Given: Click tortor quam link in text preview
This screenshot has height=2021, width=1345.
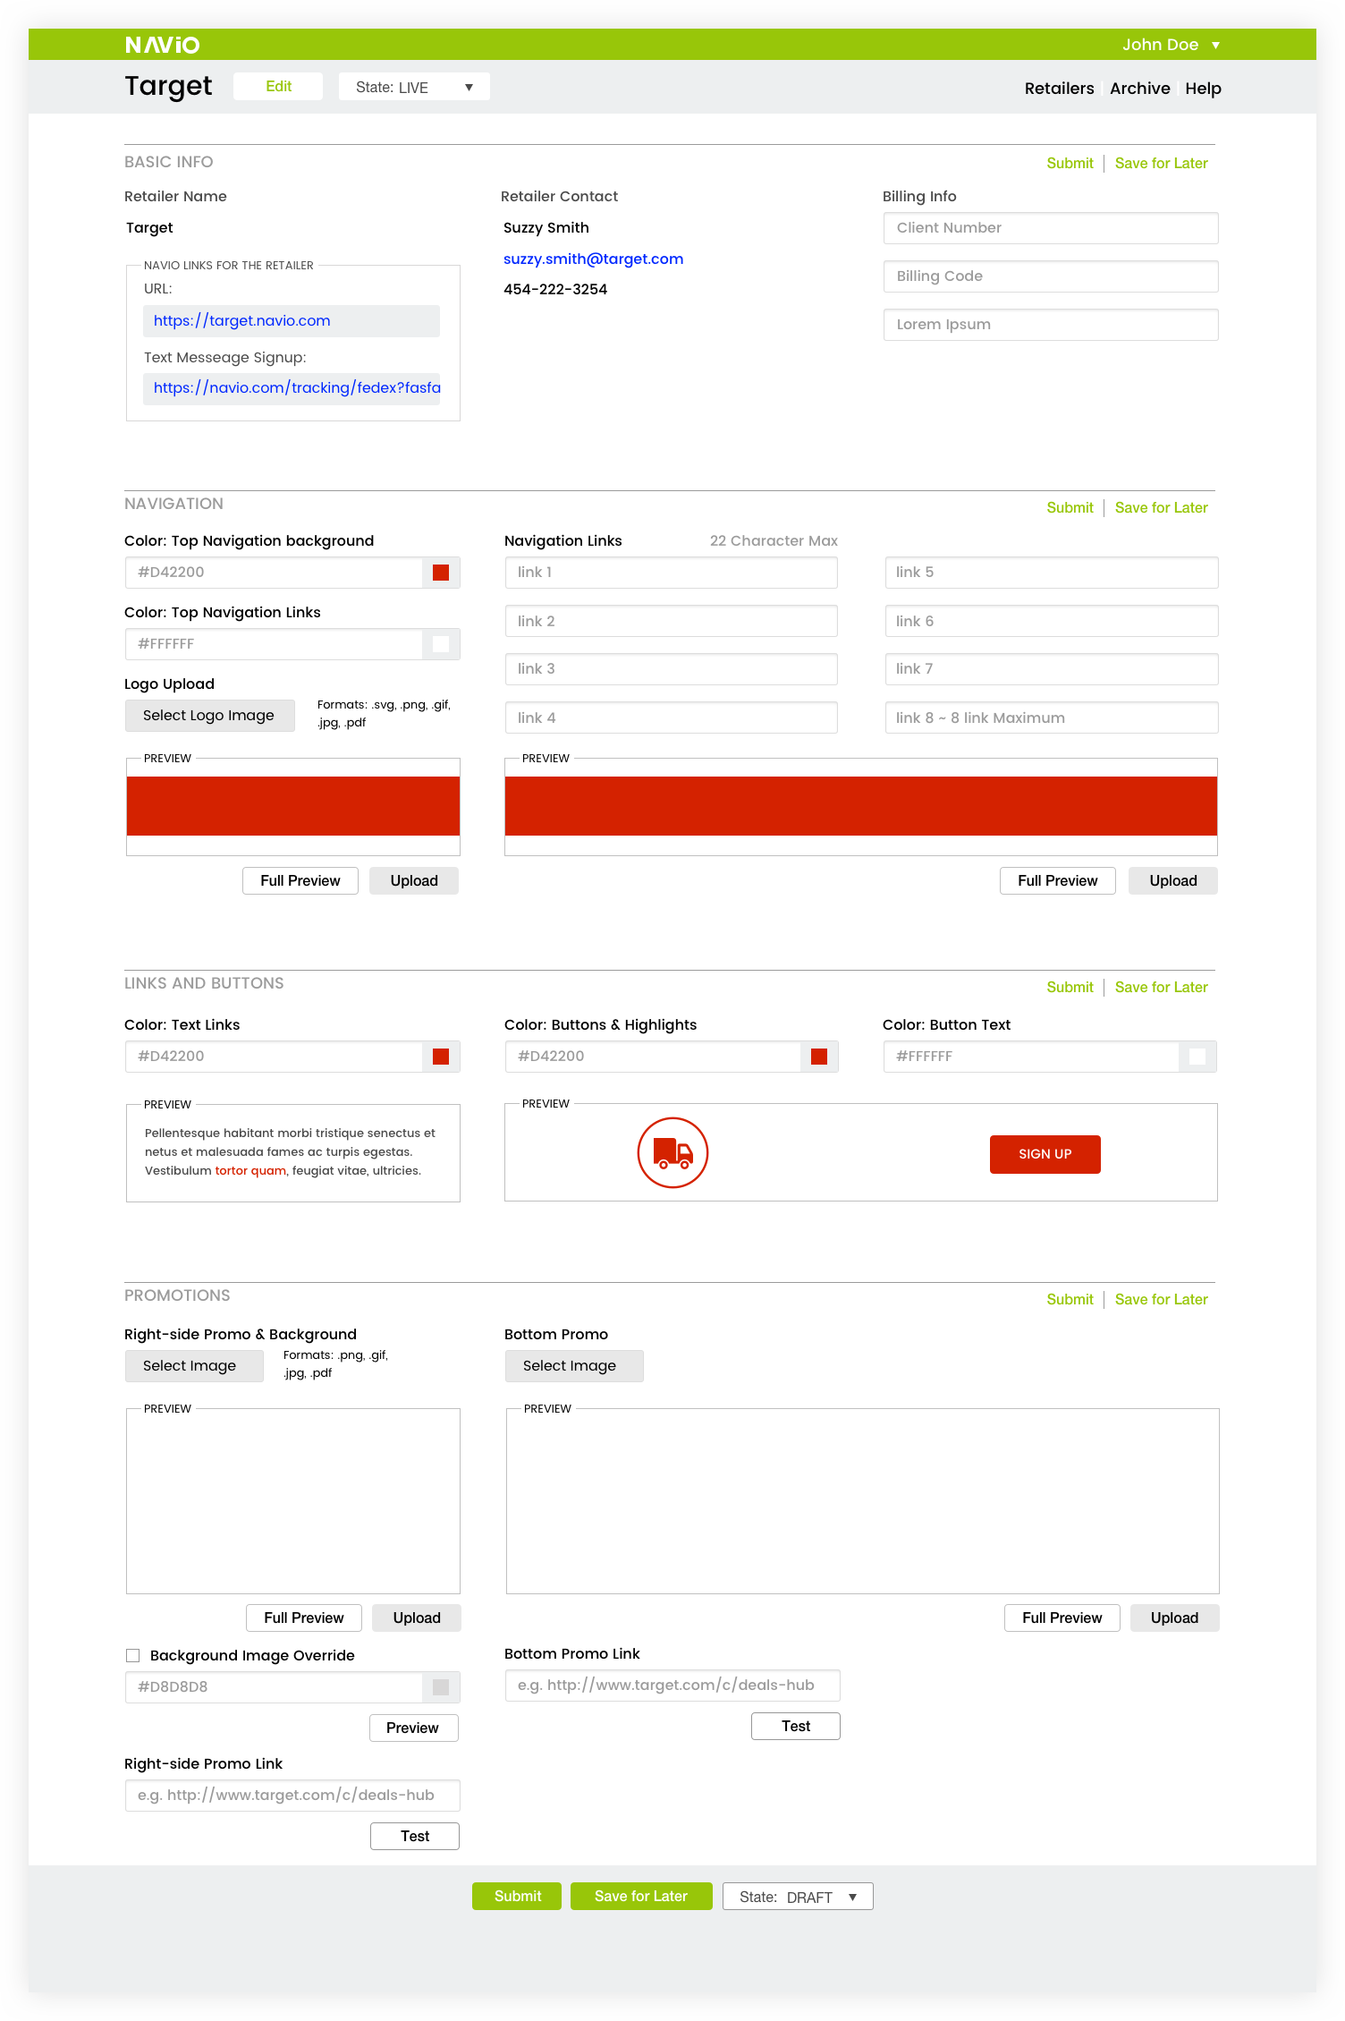Looking at the screenshot, I should pyautogui.click(x=250, y=1170).
